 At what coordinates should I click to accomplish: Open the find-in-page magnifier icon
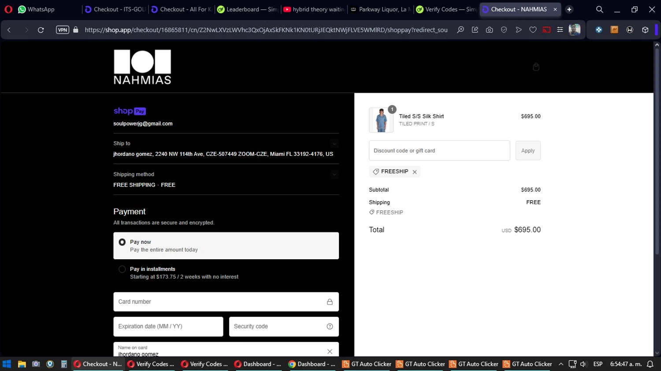coord(460,30)
